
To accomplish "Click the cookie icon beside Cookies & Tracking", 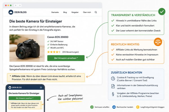I will 113,79.
